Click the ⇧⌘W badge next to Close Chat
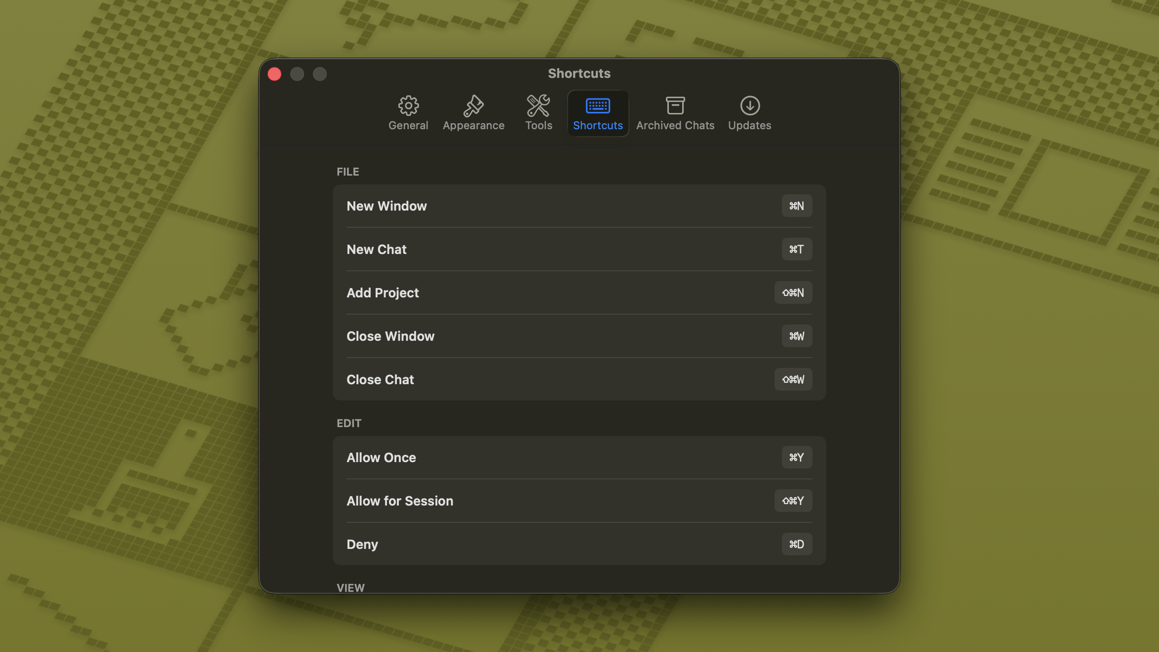The image size is (1159, 652). pyautogui.click(x=793, y=379)
